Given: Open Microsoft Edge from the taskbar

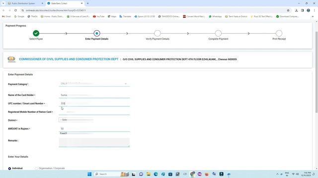Looking at the screenshot, I should coord(156,174).
